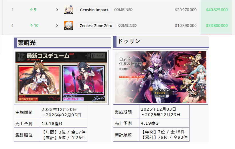Click 【累計】79位 / 全93件 ranking text

point(164,137)
